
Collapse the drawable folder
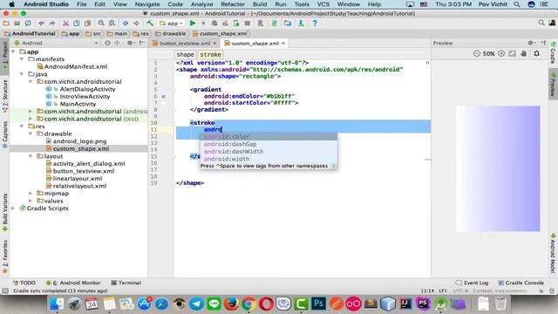(x=31, y=133)
